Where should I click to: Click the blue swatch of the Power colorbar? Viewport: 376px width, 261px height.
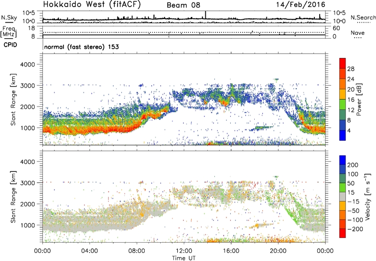(343, 135)
